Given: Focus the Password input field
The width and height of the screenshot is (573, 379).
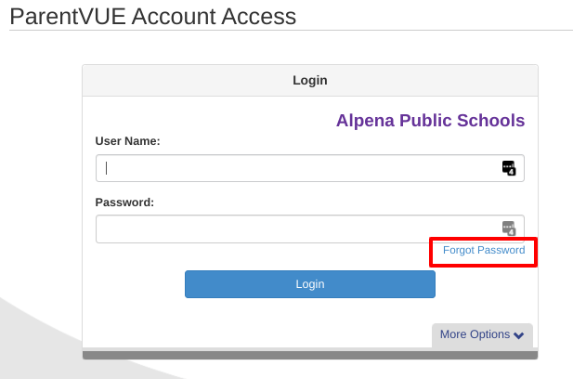Looking at the screenshot, I should (310, 229).
